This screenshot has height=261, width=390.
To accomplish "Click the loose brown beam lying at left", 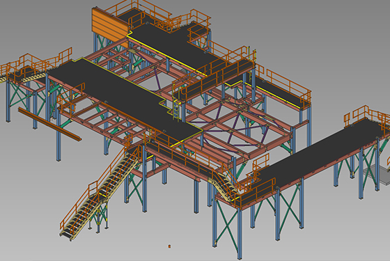I will pos(49,125).
